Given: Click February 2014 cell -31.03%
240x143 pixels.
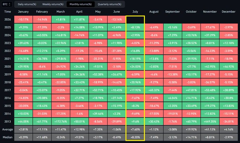Looking at the screenshot, I should [42, 114].
